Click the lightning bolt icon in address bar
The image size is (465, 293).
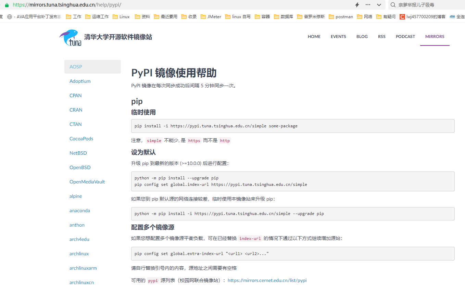(357, 5)
